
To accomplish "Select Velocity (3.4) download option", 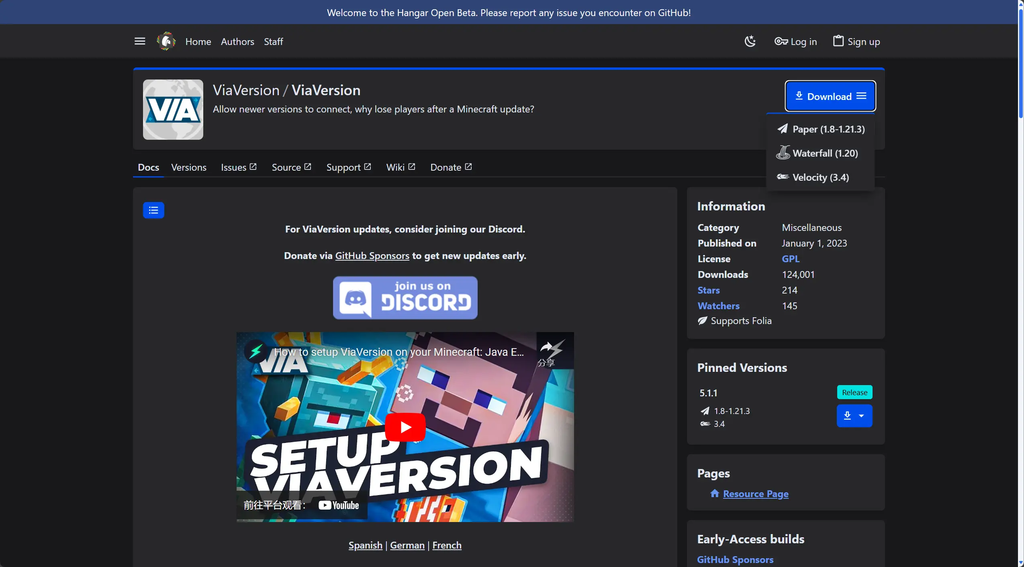I will 821,177.
